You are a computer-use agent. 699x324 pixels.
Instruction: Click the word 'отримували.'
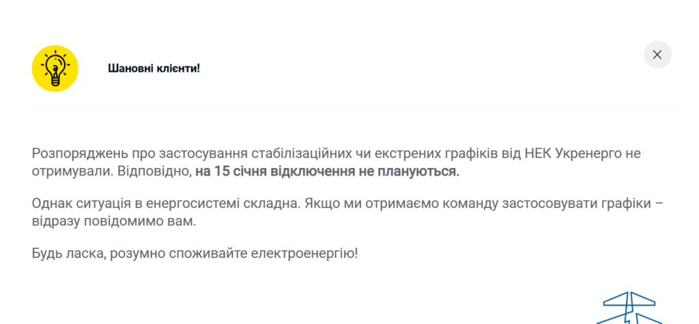pos(72,172)
